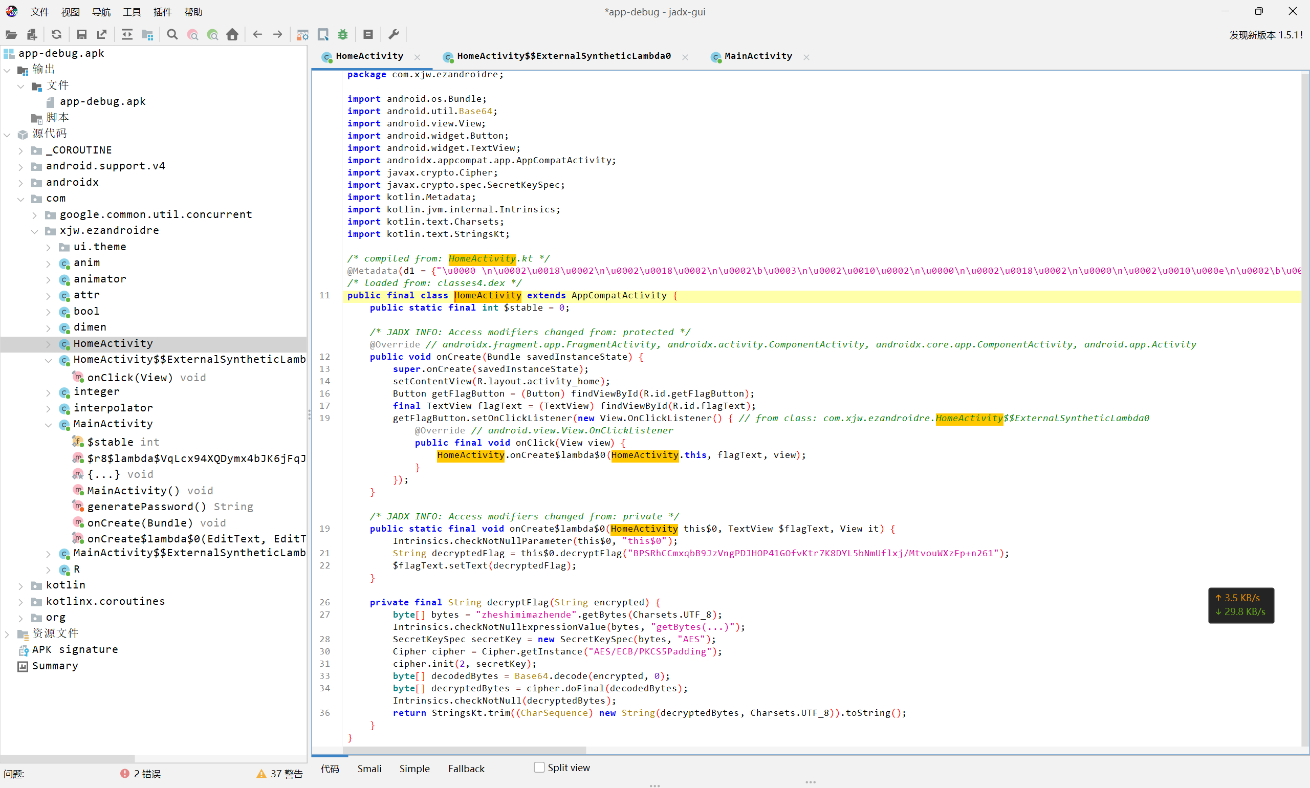1310x788 pixels.
Task: Click the save floppy disk icon
Action: pos(81,34)
